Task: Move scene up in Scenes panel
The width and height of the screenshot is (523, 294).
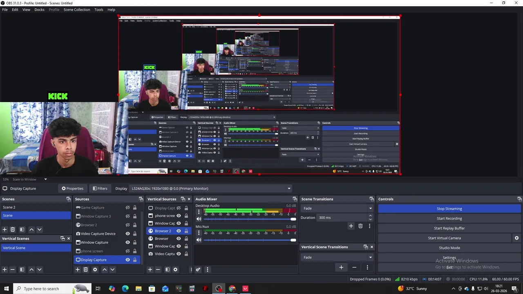Action: tap(31, 229)
